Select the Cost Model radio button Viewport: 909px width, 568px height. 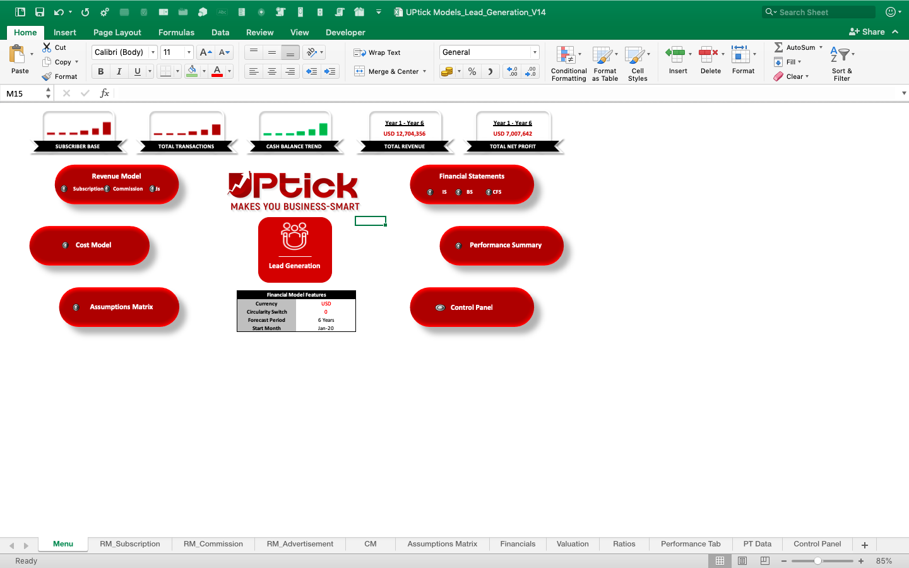click(x=65, y=245)
